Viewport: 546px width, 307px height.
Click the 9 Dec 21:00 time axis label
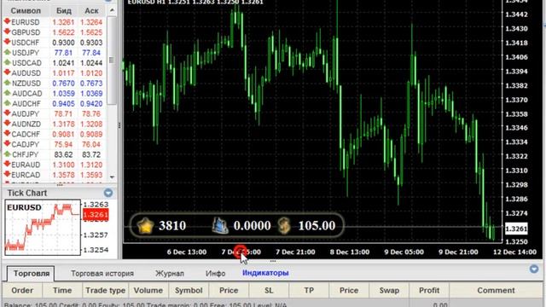click(x=458, y=252)
